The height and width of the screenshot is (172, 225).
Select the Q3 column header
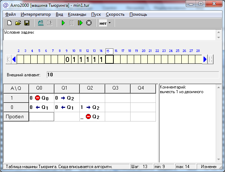pos(118,89)
